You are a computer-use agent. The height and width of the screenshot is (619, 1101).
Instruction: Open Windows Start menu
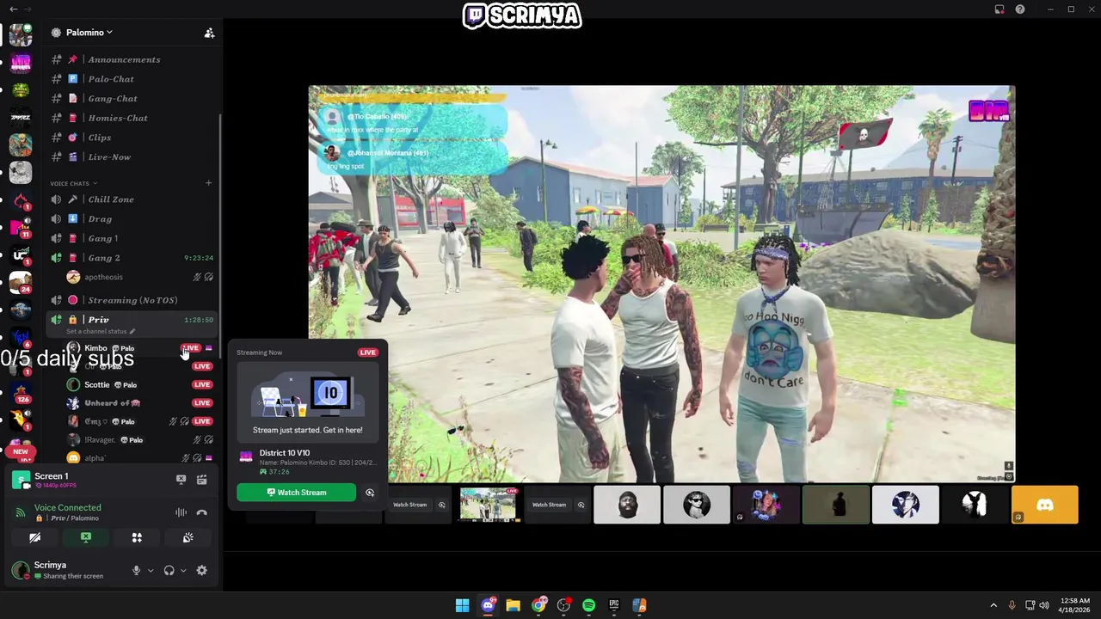pyautogui.click(x=462, y=605)
